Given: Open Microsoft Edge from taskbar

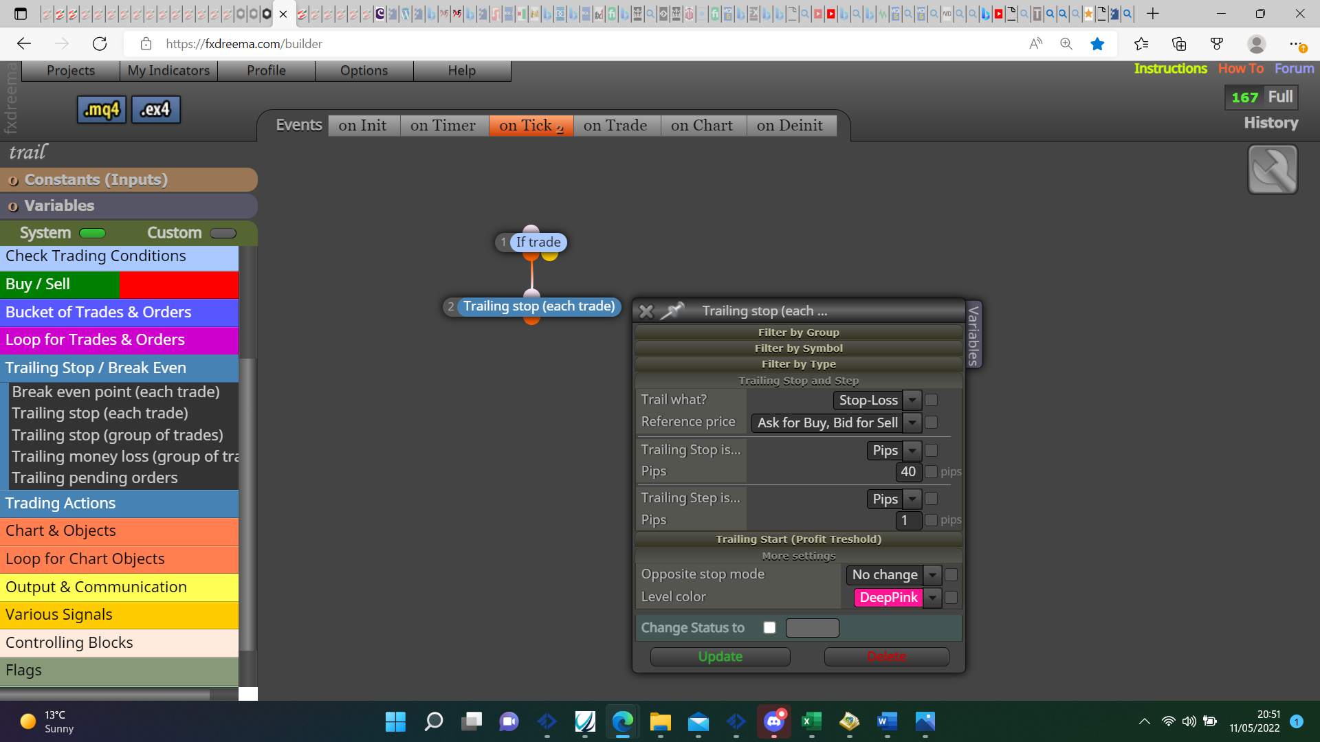Looking at the screenshot, I should coord(622,721).
